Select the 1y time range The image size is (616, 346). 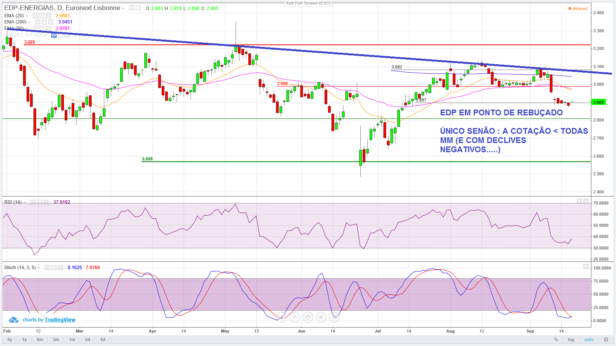click(x=24, y=339)
